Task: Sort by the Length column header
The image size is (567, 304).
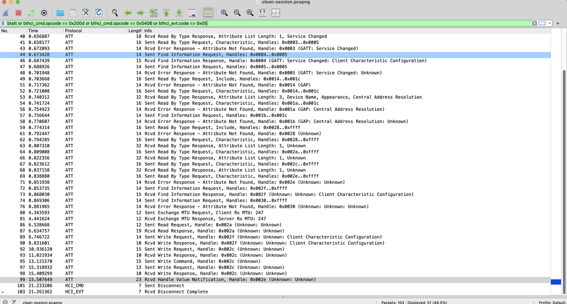Action: pos(135,30)
